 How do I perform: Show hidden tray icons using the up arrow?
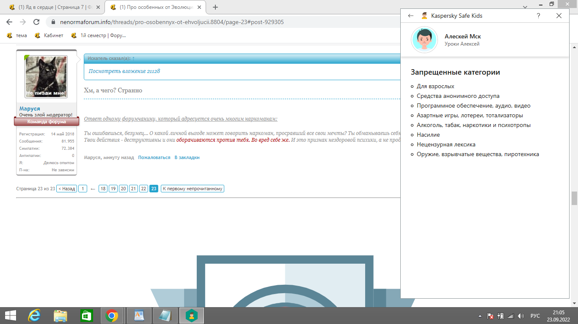point(480,316)
